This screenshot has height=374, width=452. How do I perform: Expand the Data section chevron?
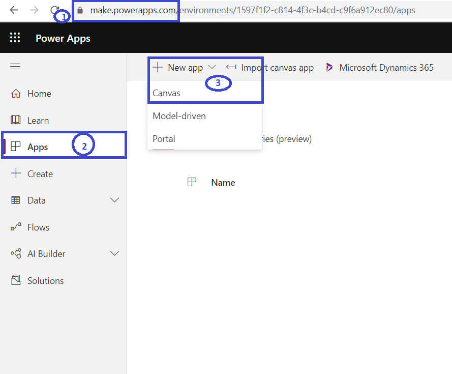tap(115, 200)
